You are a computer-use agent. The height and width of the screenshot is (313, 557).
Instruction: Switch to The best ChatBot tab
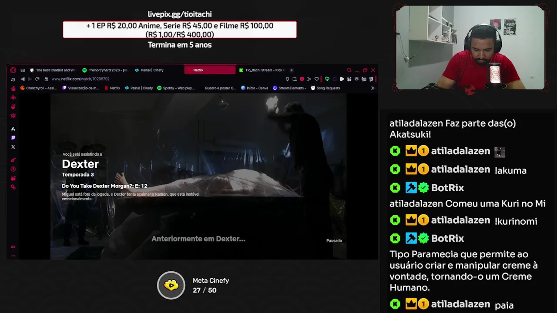click(53, 70)
